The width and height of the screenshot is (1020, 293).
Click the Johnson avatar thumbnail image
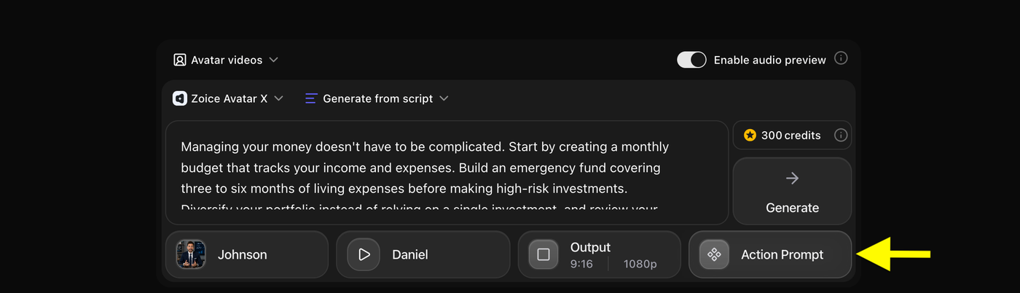[x=191, y=254]
